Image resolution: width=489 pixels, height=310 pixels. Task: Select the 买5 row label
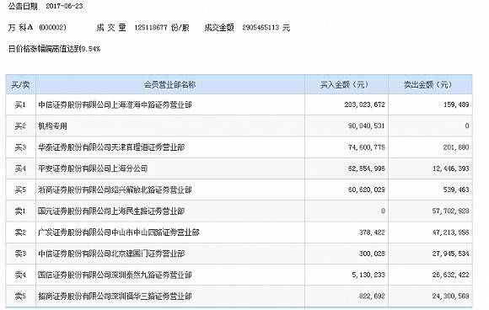coord(20,190)
